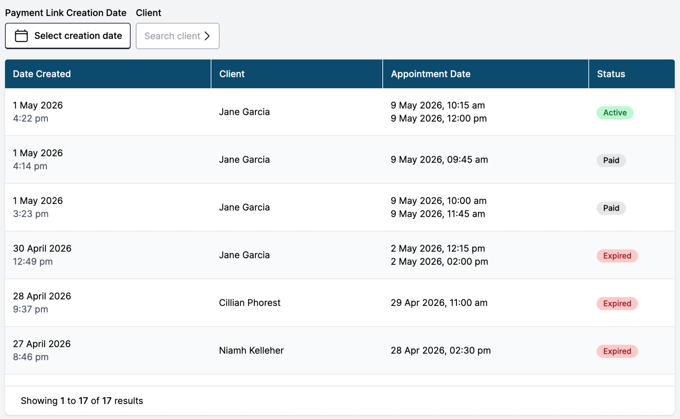
Task: Open the Select creation date picker
Action: 68,36
